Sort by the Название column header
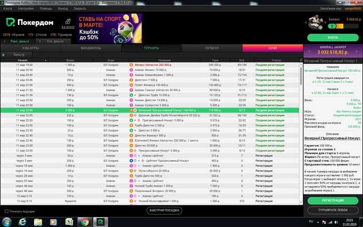This screenshot has width=363, height=227. click(164, 60)
